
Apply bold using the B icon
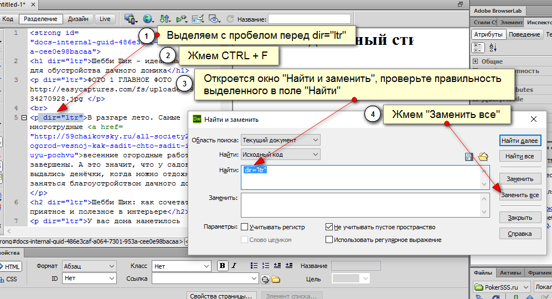click(x=223, y=266)
